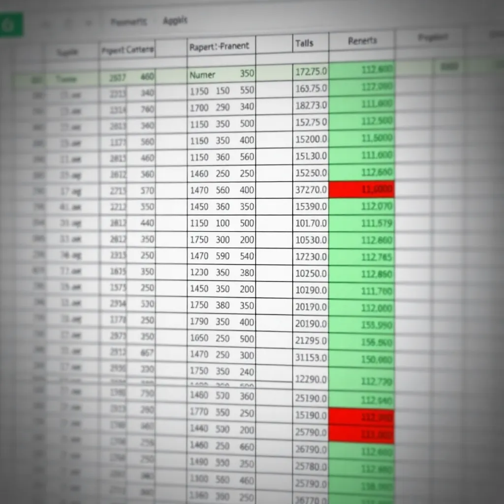This screenshot has height=504, width=504.
Task: Click the toolbar area icon above Papert Catters header
Action: click(127, 23)
